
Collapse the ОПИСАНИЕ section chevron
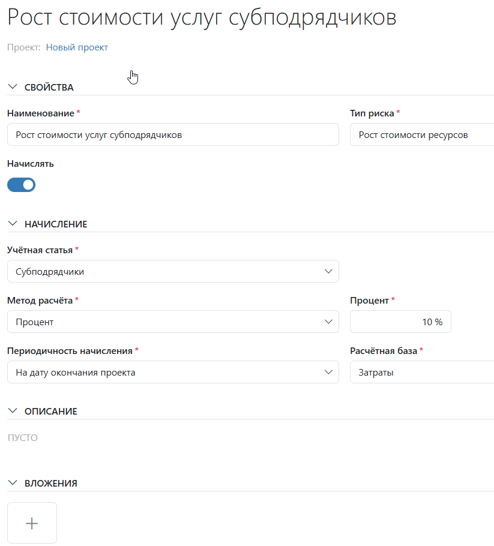click(13, 411)
